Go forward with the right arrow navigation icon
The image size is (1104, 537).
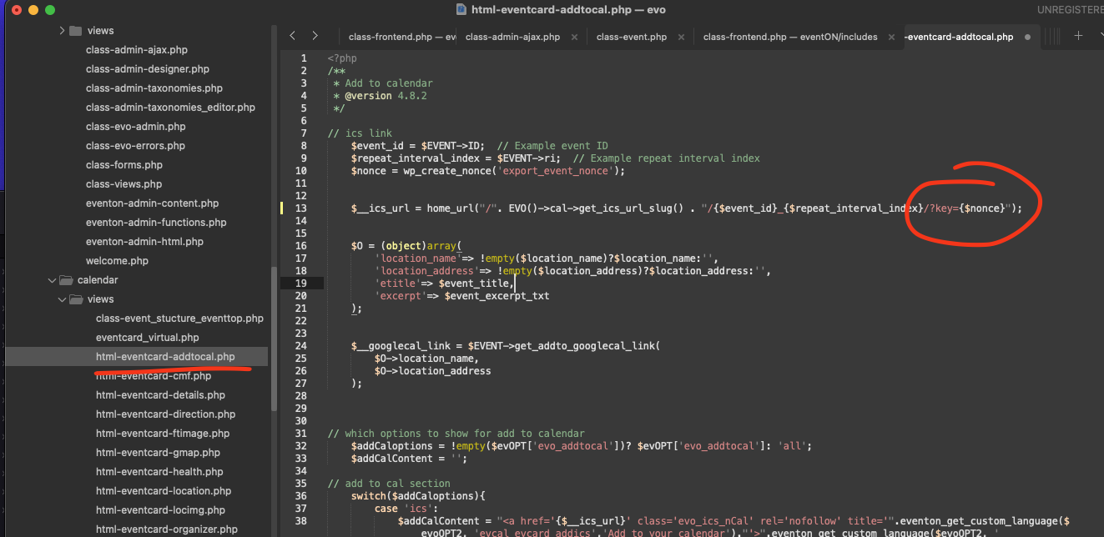pyautogui.click(x=315, y=36)
